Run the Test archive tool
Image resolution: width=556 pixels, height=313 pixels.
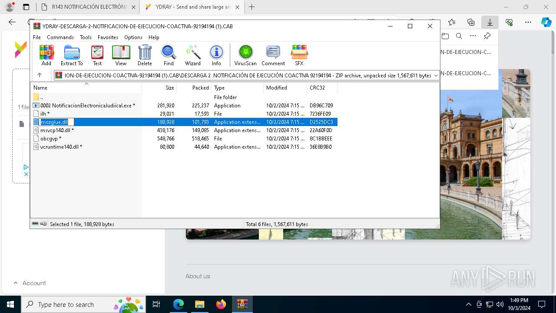pos(97,55)
